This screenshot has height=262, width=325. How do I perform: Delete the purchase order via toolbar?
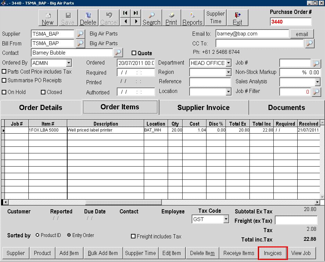[x=88, y=18]
